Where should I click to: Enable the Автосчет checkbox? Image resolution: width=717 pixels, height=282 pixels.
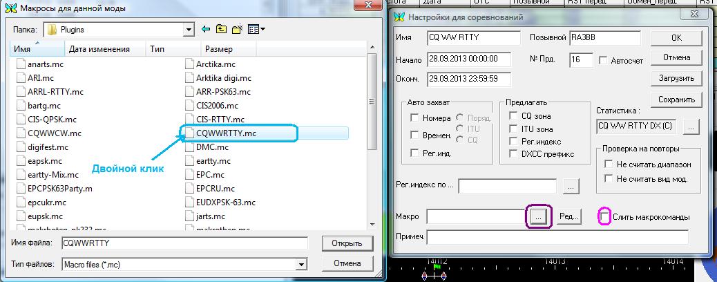[x=604, y=61]
